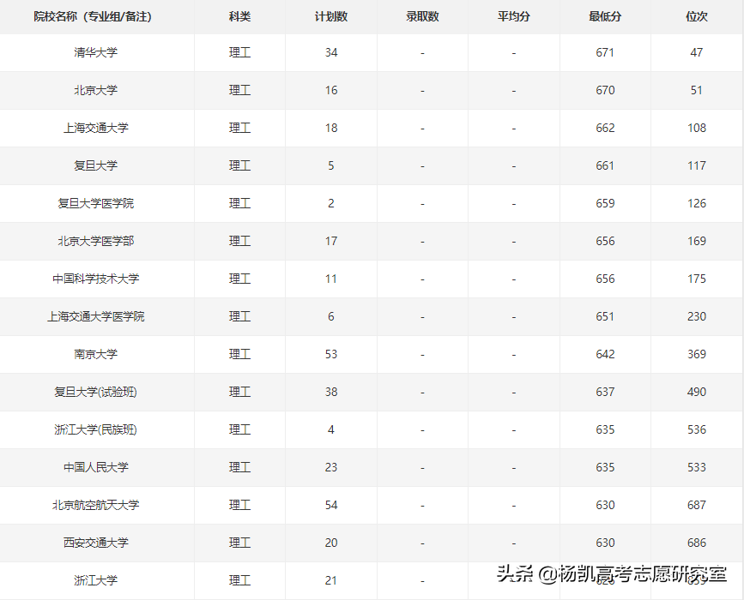Select the 复旦大学(试验班) cell

96,392
